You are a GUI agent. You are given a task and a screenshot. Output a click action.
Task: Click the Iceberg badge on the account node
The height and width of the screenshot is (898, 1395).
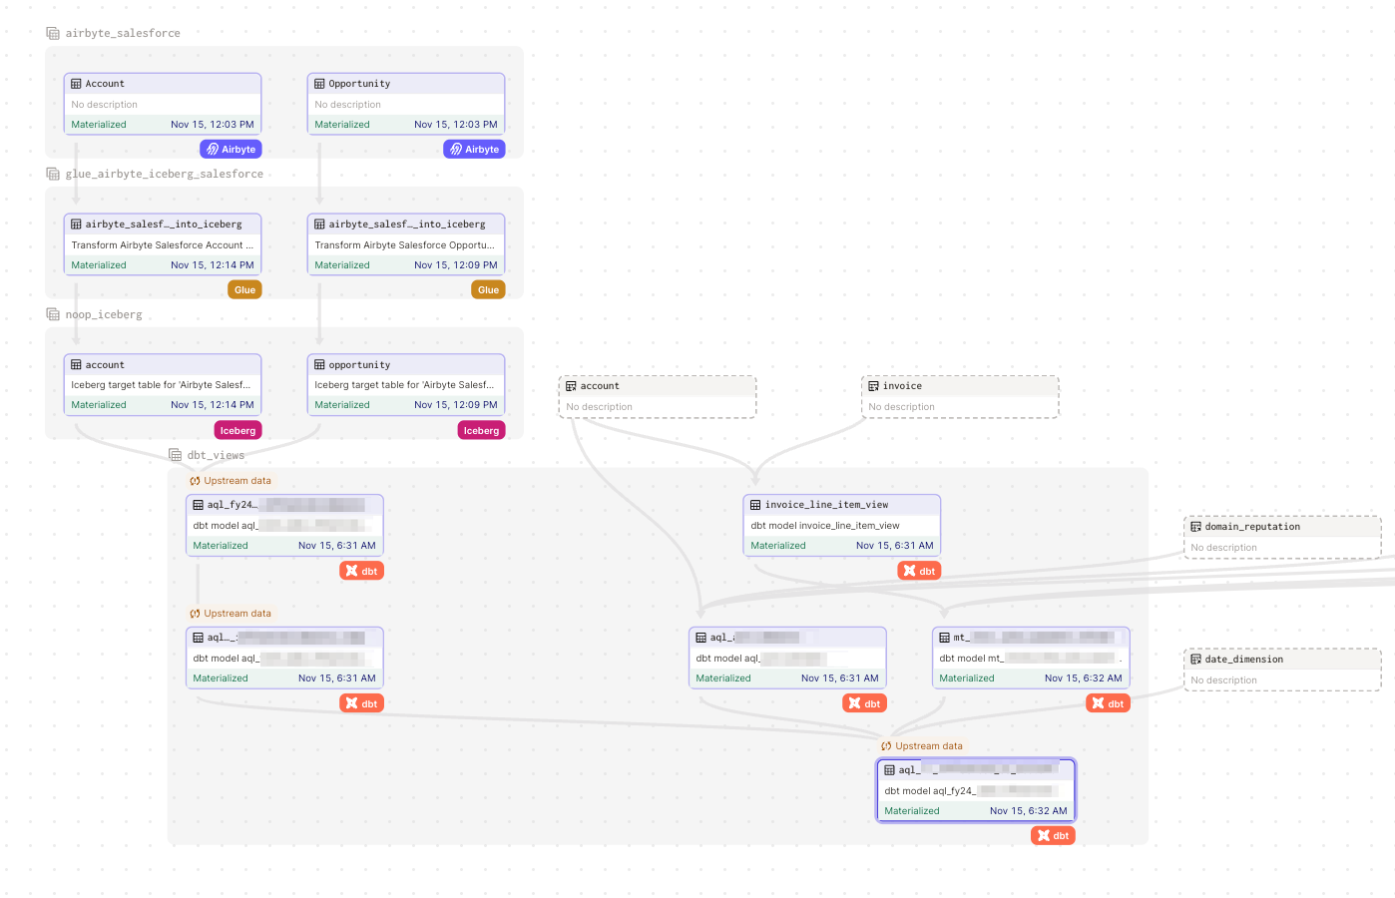(x=237, y=430)
